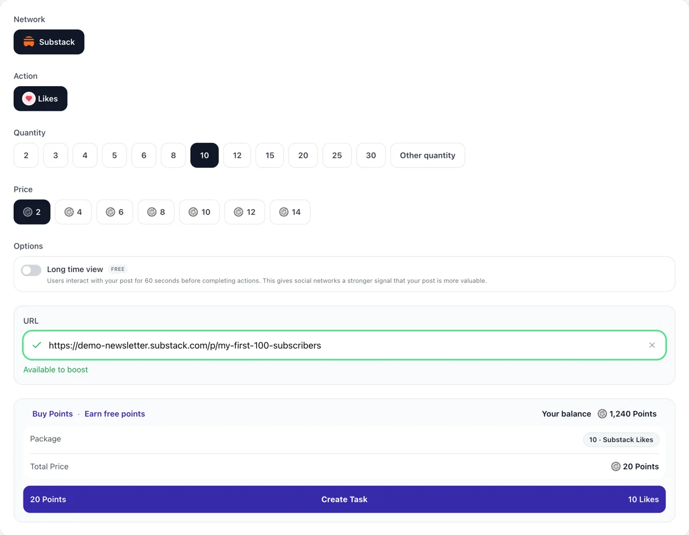The width and height of the screenshot is (689, 535).
Task: Set price to 14 points
Action: click(290, 212)
